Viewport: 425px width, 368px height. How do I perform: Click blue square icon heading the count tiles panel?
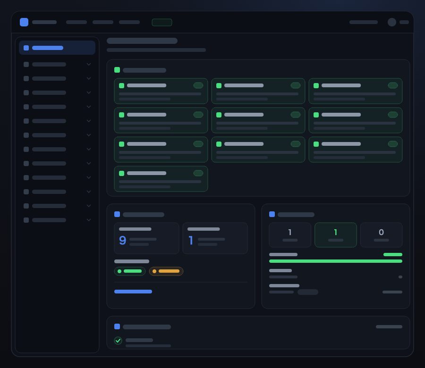tap(272, 214)
